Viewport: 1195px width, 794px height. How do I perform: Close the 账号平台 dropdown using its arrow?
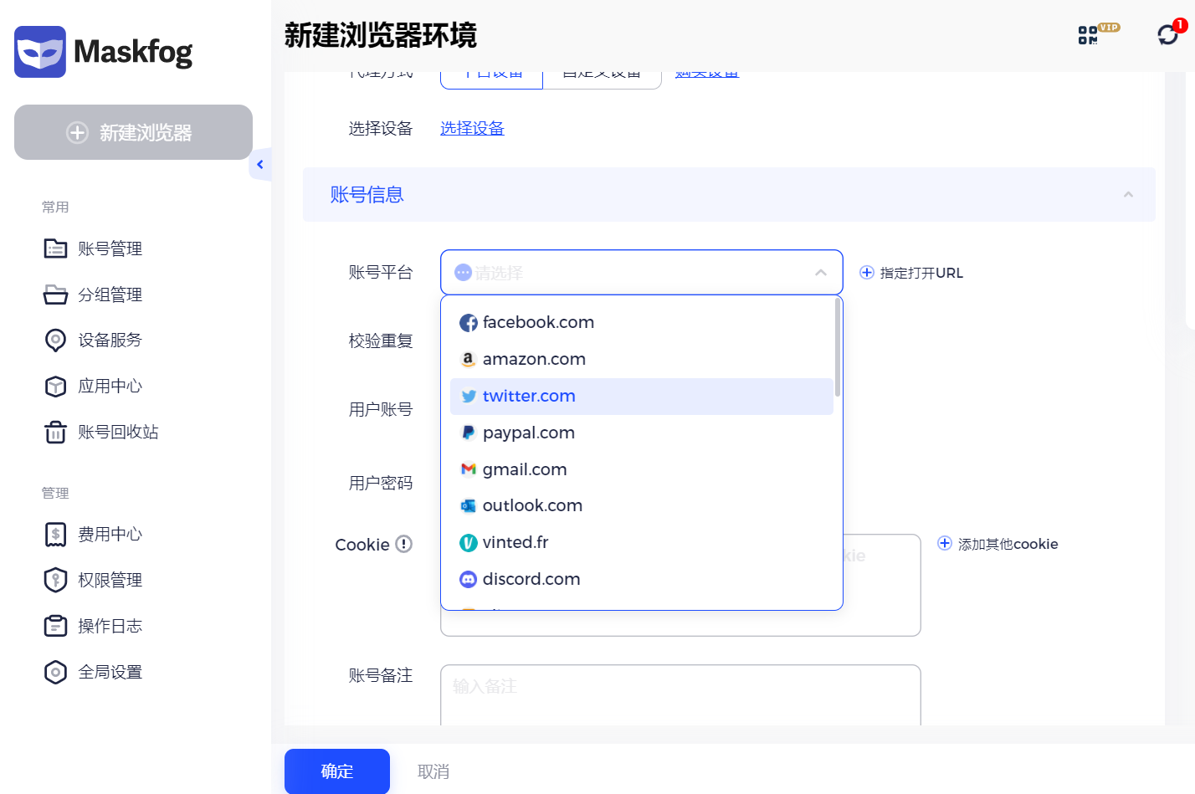821,273
